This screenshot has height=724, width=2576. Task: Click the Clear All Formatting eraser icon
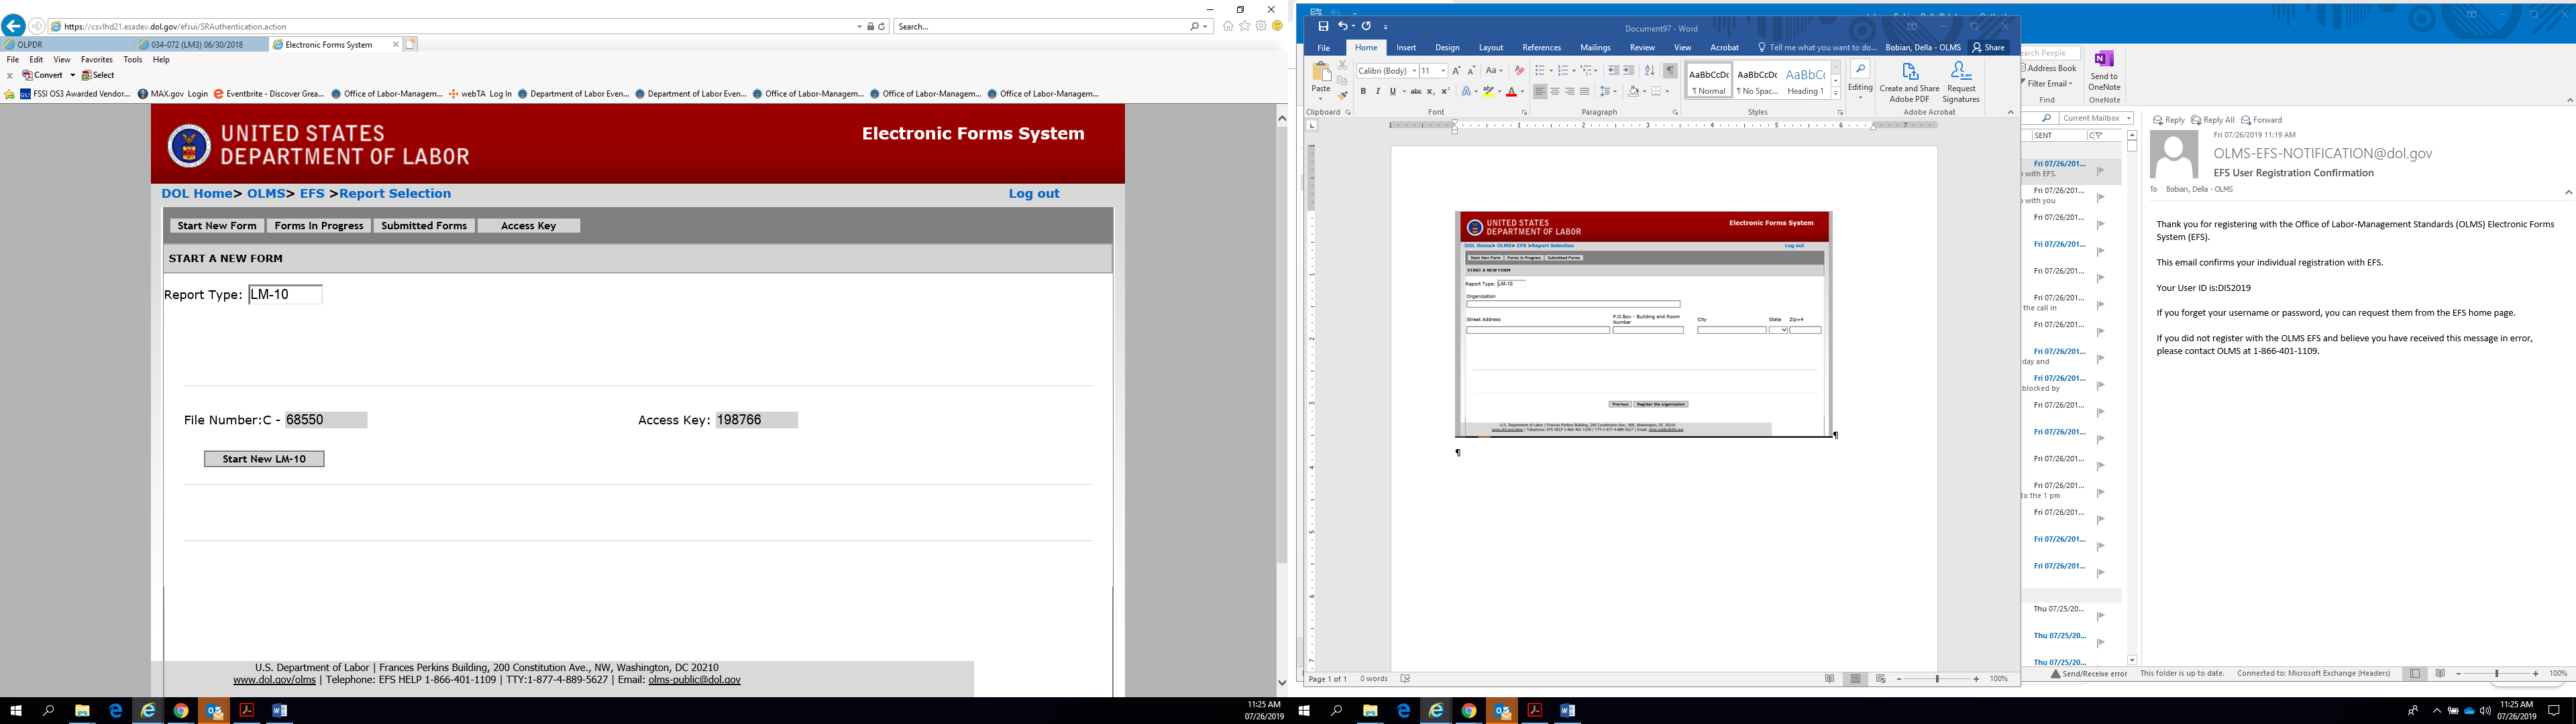coord(1519,71)
